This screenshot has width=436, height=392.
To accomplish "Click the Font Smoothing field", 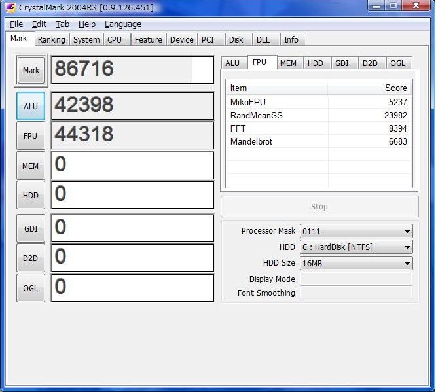I will click(x=356, y=293).
